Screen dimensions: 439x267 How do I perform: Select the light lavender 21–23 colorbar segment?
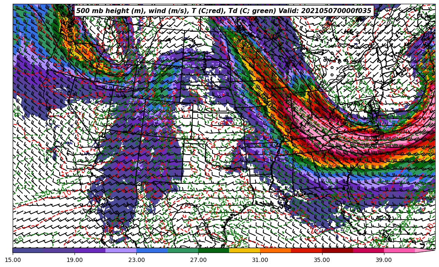tap(121, 250)
